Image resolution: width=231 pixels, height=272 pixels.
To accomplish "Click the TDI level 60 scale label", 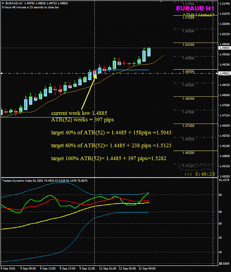I will point(221,224).
